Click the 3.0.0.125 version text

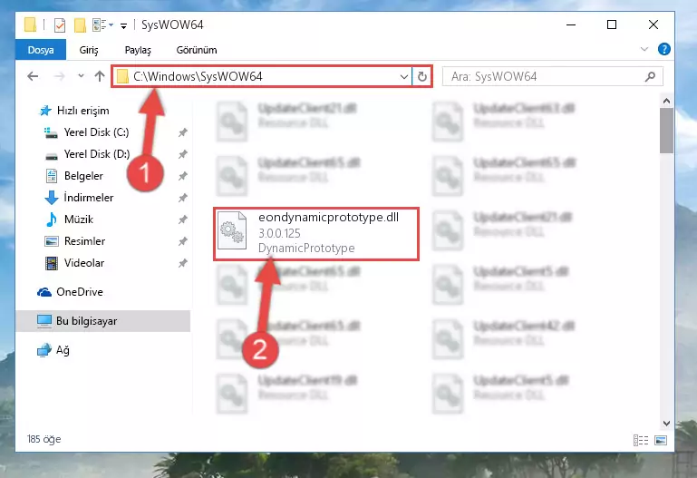279,233
